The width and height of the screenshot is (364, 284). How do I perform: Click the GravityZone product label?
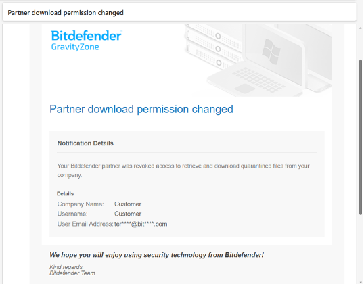75,47
